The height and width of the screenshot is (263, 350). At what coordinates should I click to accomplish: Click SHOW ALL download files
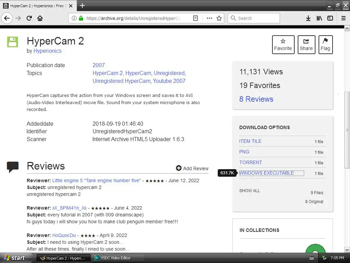[x=250, y=190]
